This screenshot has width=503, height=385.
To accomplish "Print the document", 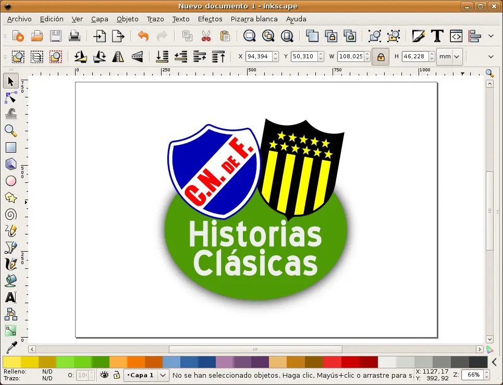I will 75,36.
